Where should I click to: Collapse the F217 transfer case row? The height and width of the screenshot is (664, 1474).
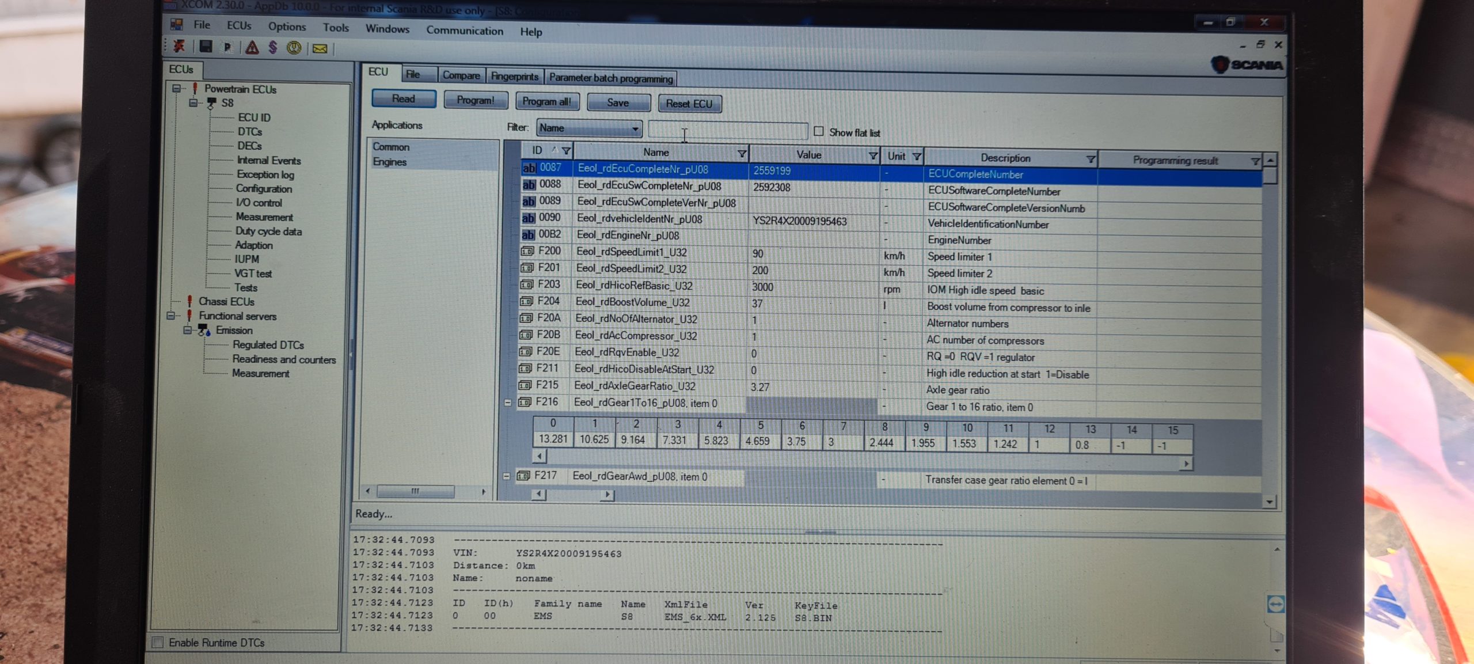(x=506, y=476)
